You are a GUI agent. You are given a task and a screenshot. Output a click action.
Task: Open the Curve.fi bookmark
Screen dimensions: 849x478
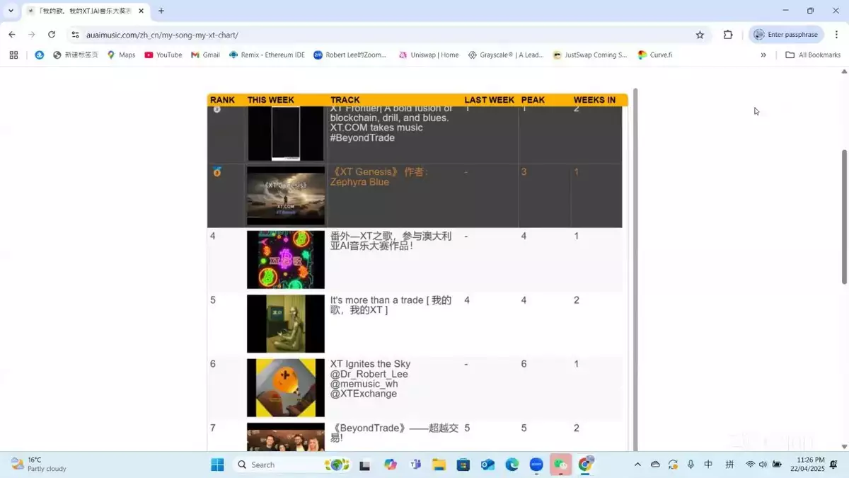pyautogui.click(x=654, y=55)
